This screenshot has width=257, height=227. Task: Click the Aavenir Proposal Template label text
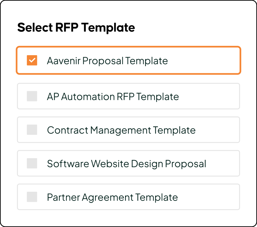tap(108, 60)
